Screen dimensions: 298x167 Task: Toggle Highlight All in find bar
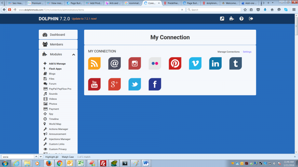pyautogui.click(x=52, y=157)
